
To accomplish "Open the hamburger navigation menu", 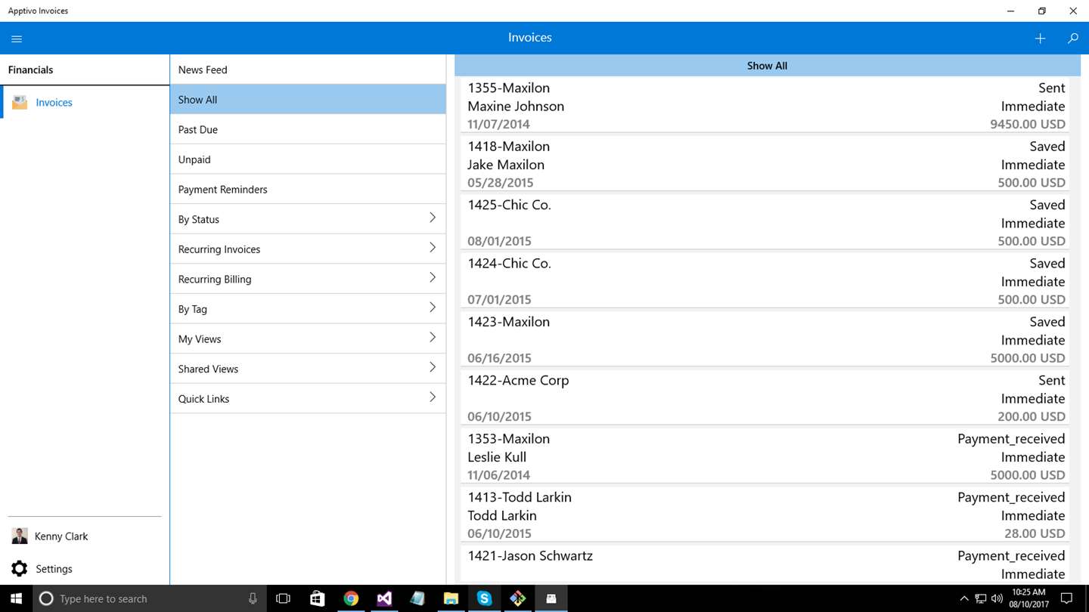I will coord(17,39).
